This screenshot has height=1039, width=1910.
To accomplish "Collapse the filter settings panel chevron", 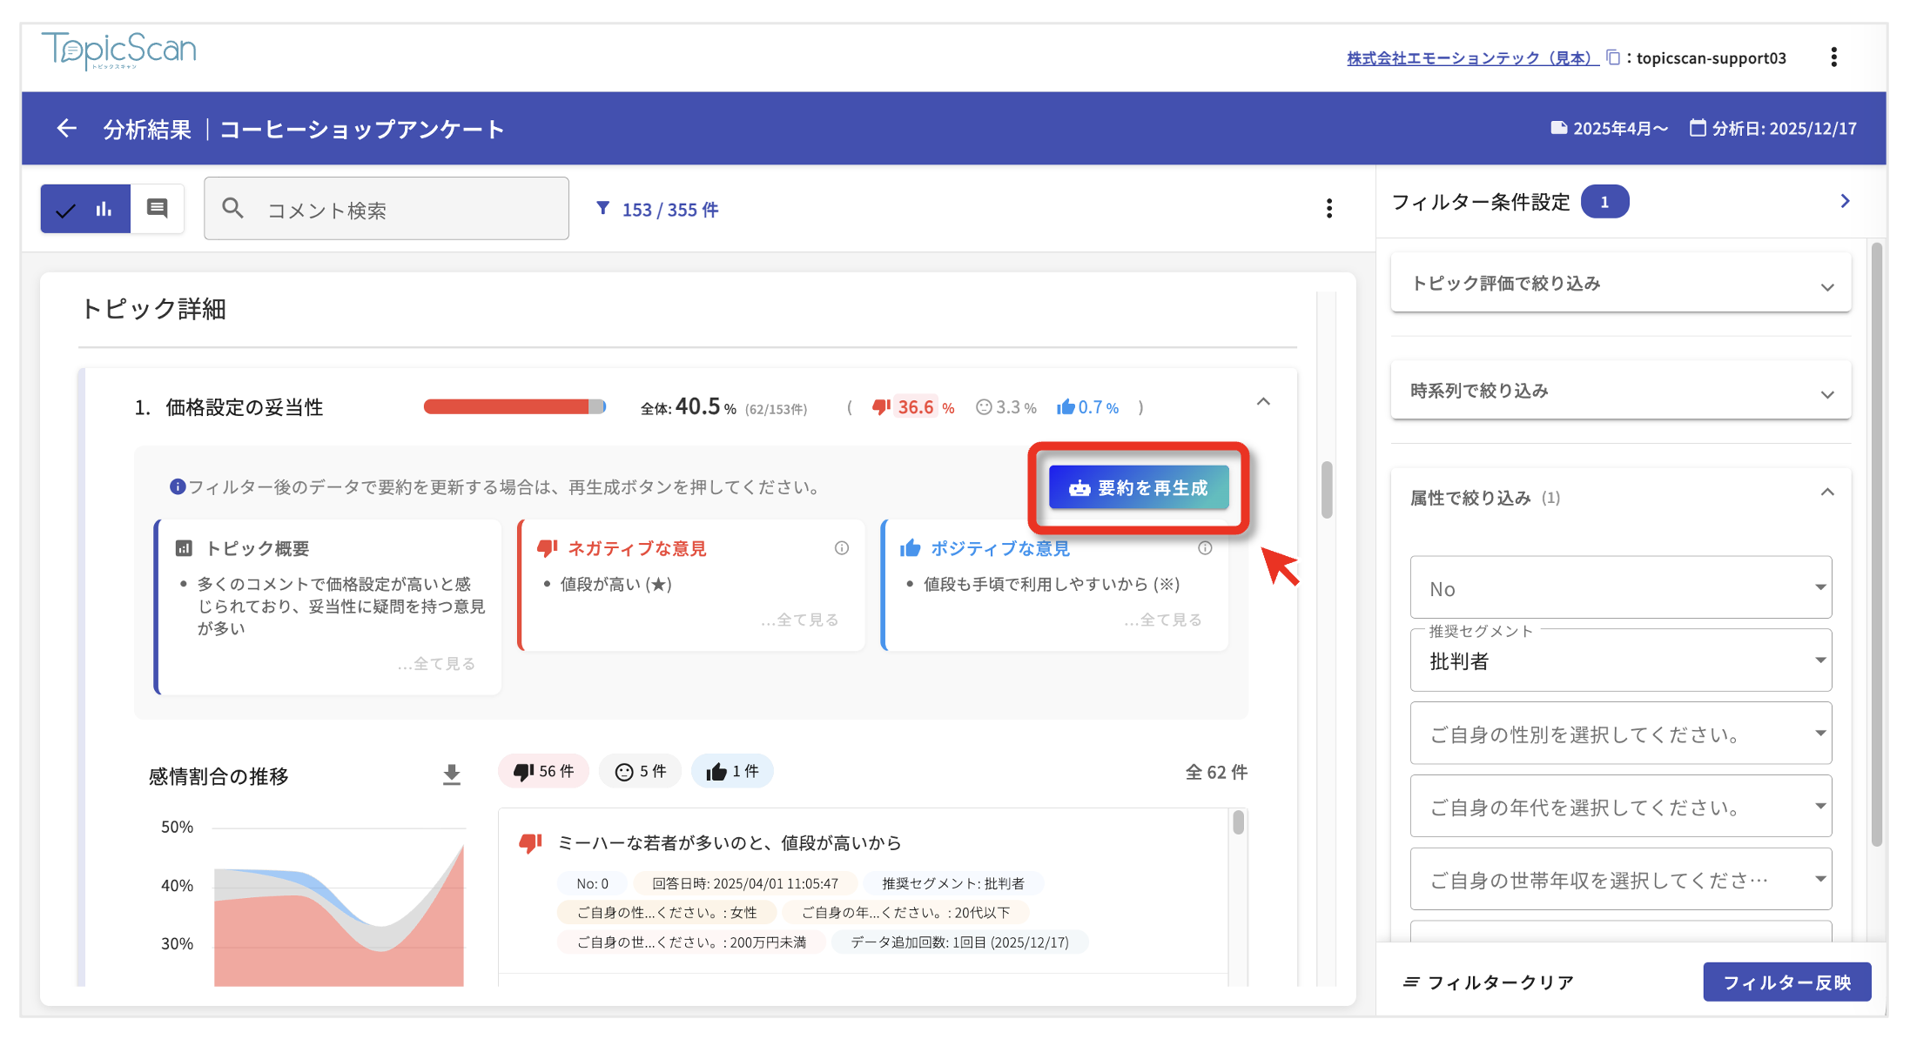I will (1845, 202).
